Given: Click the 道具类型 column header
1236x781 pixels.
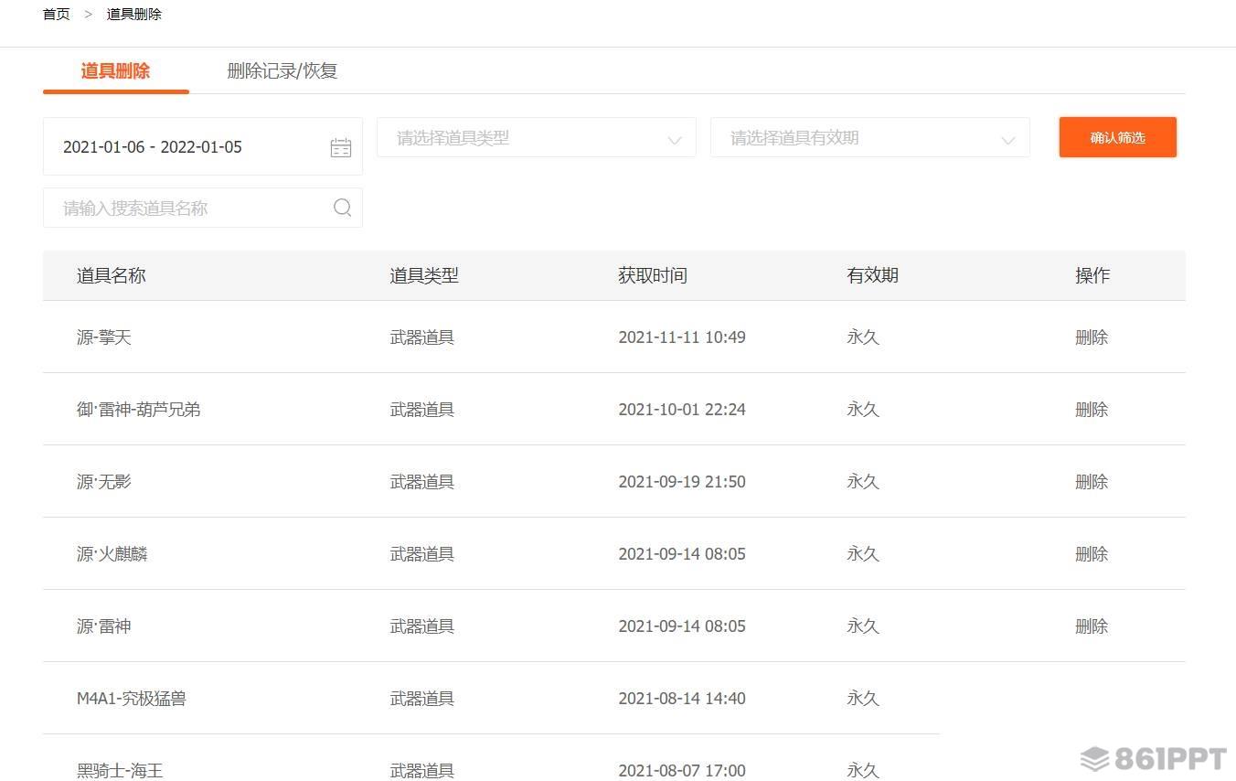Looking at the screenshot, I should click(x=424, y=275).
